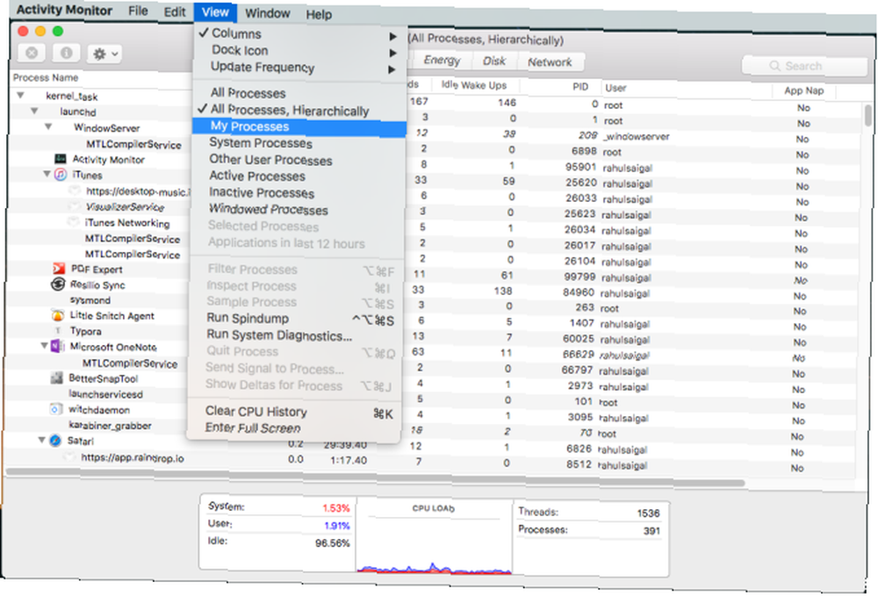The width and height of the screenshot is (878, 596).
Task: Click the Little Snitch Agent icon
Action: pyautogui.click(x=58, y=316)
